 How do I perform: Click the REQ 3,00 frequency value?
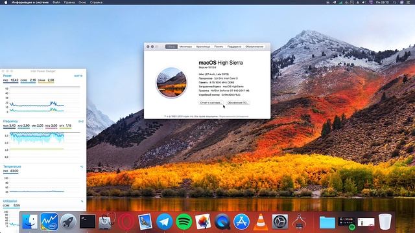point(51,126)
